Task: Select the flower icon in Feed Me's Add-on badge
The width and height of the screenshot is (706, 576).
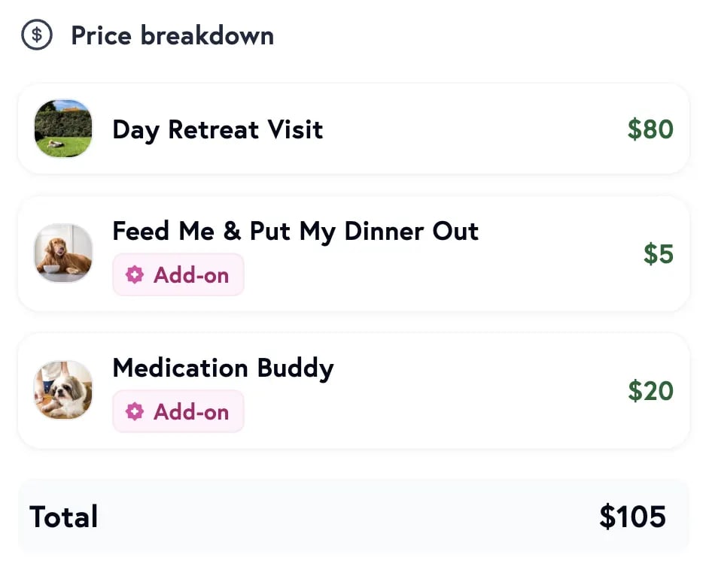Action: [x=135, y=274]
